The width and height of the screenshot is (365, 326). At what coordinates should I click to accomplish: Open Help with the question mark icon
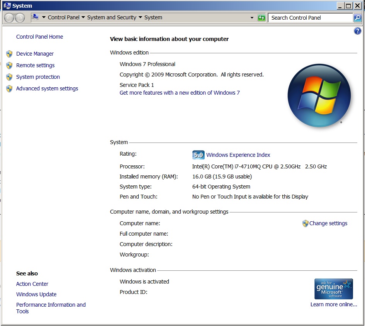click(357, 31)
